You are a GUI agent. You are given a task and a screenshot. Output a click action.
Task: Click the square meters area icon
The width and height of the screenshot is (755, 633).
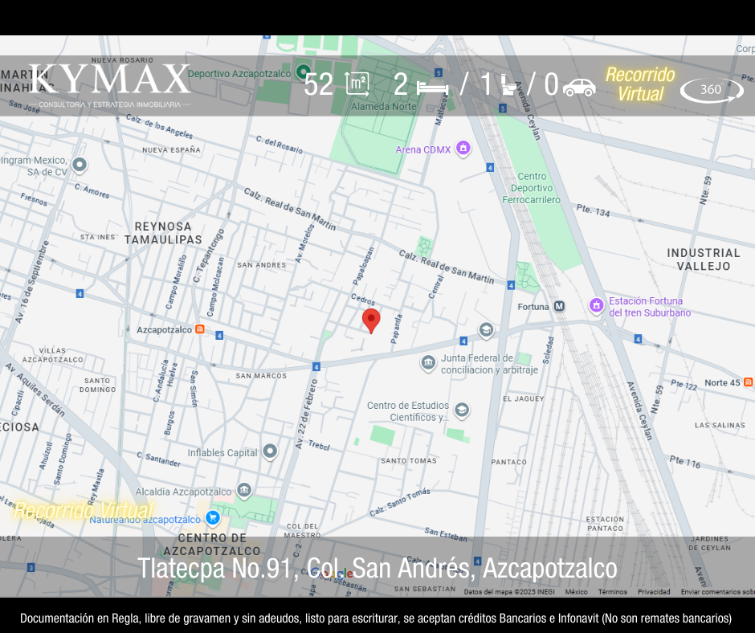pyautogui.click(x=357, y=84)
